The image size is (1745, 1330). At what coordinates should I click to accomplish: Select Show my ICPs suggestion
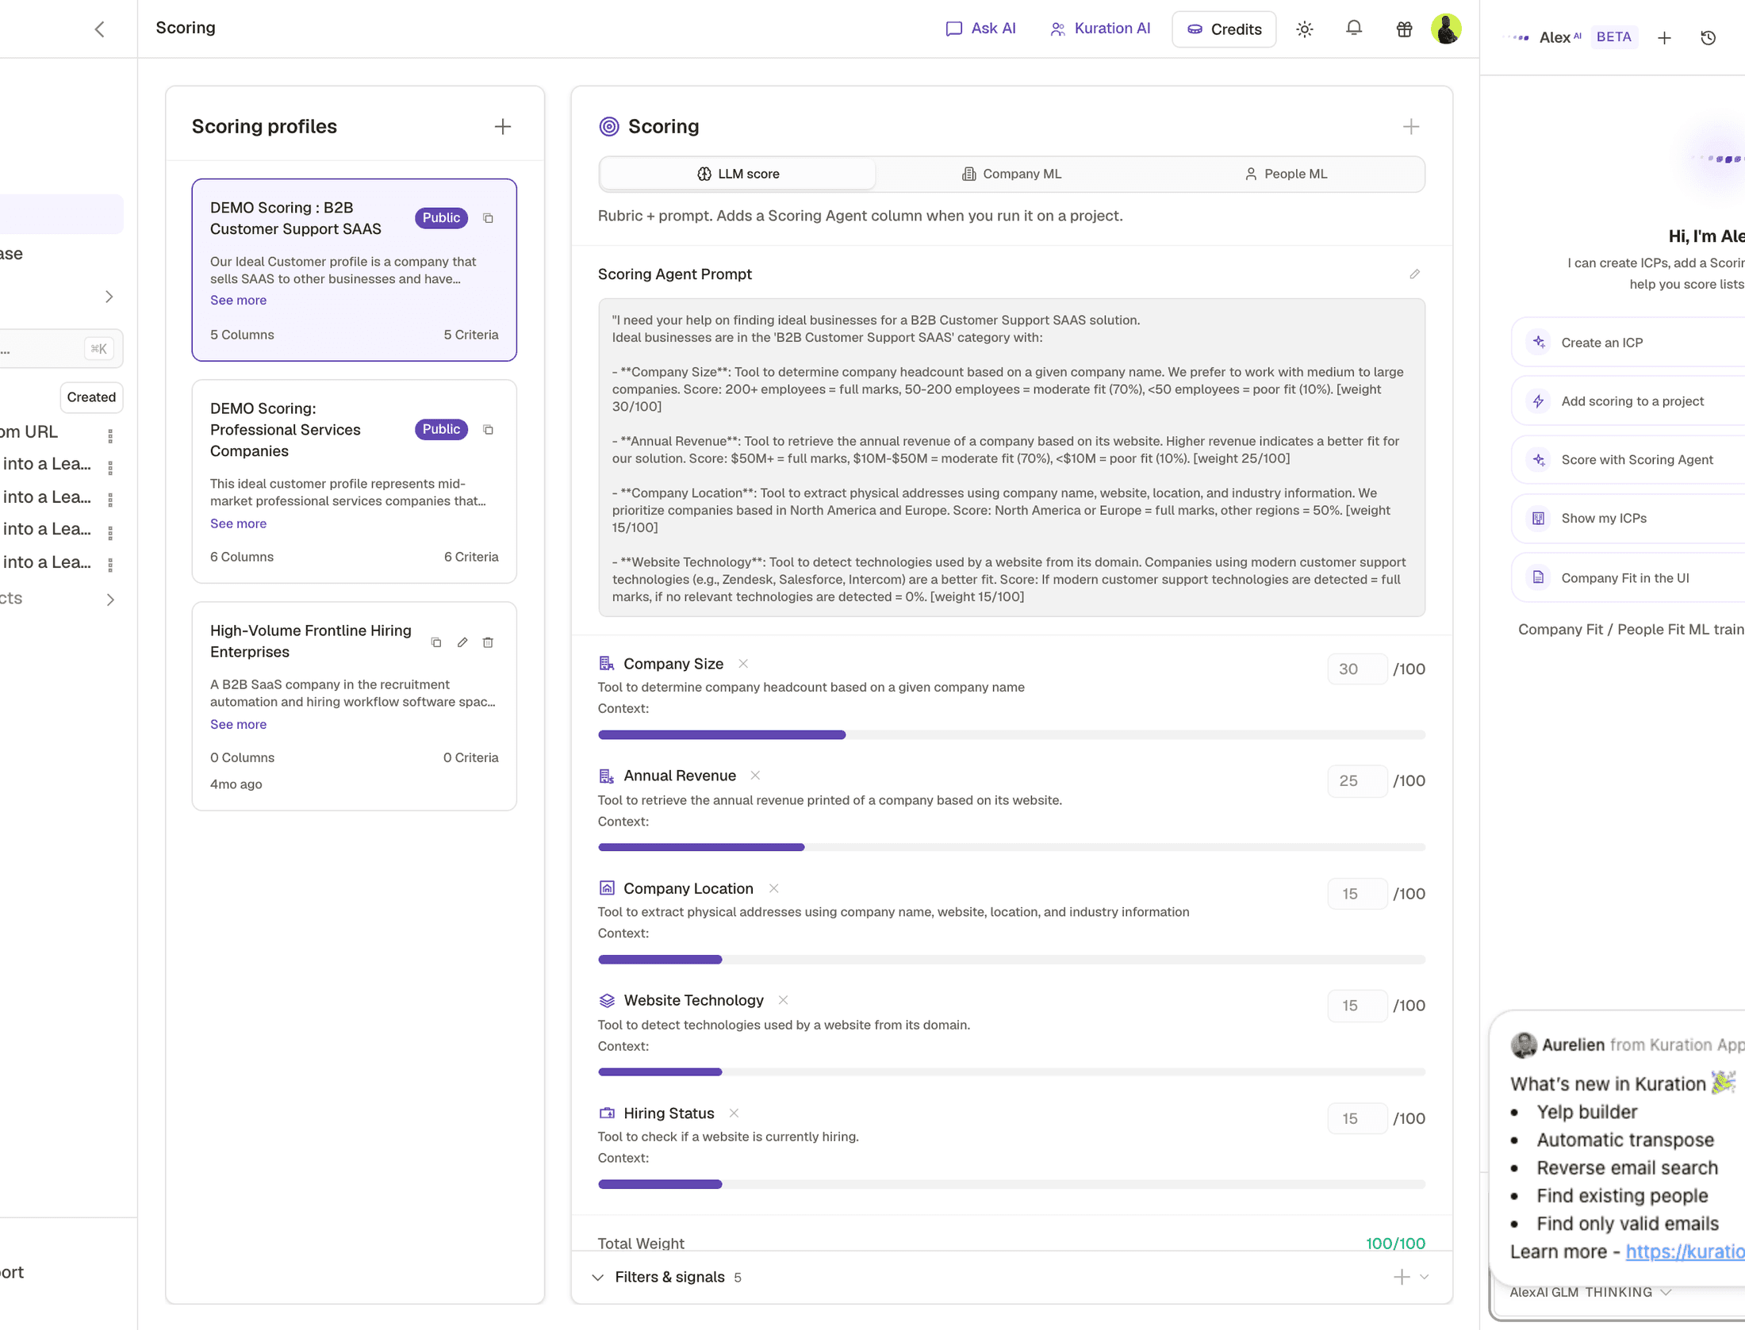(x=1628, y=519)
